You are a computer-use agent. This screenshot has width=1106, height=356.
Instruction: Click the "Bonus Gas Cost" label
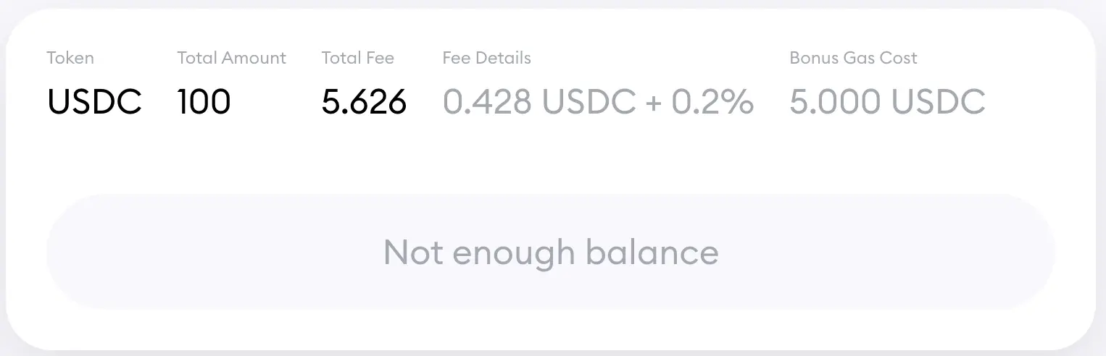(x=853, y=58)
